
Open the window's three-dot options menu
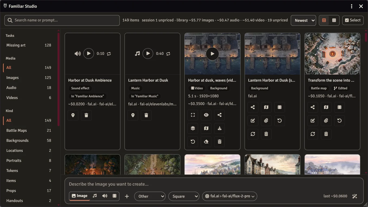point(351,6)
